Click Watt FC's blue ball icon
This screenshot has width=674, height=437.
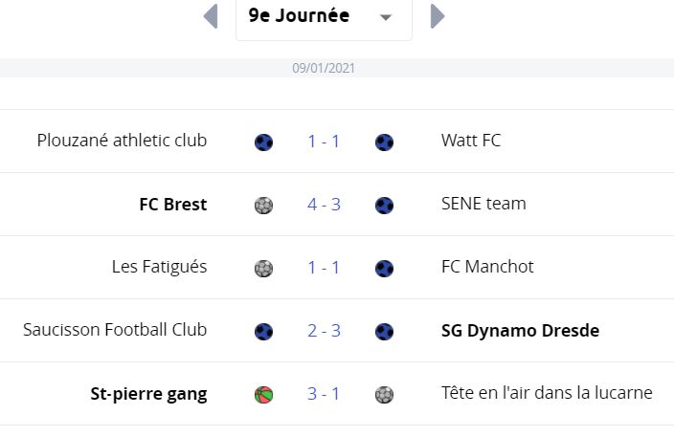(x=384, y=142)
